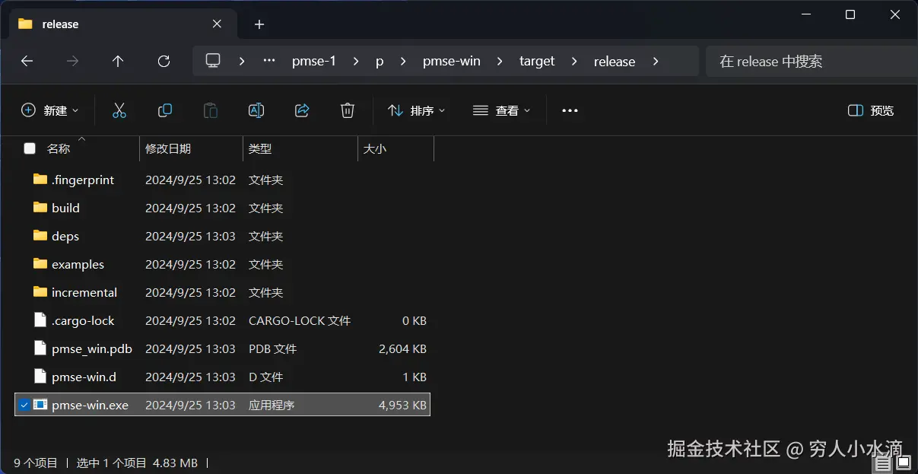Click the pmse-win.exe file name

90,406
